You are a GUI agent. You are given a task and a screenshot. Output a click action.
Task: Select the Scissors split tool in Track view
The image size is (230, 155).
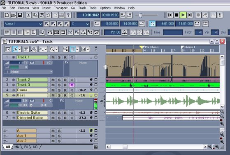26,49
